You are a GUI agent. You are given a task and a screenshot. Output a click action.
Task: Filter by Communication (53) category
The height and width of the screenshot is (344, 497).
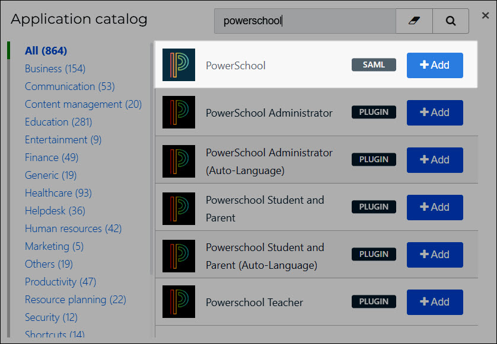coord(70,86)
